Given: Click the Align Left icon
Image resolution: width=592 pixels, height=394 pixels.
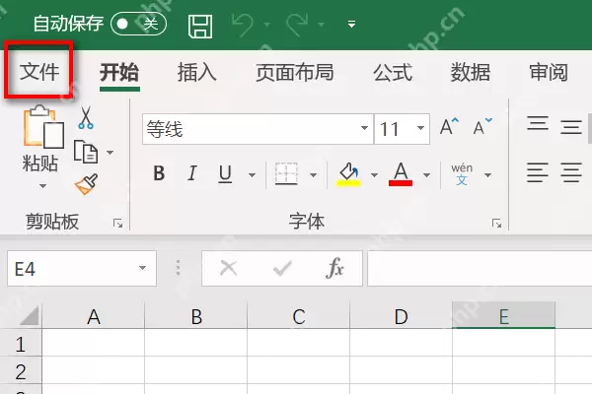Looking at the screenshot, I should pyautogui.click(x=538, y=172).
